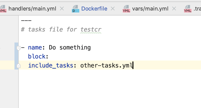Switch to the vars/main.yml tab

pyautogui.click(x=150, y=9)
